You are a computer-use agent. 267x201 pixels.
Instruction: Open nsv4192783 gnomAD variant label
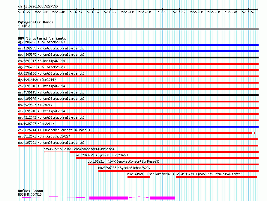click(51, 48)
